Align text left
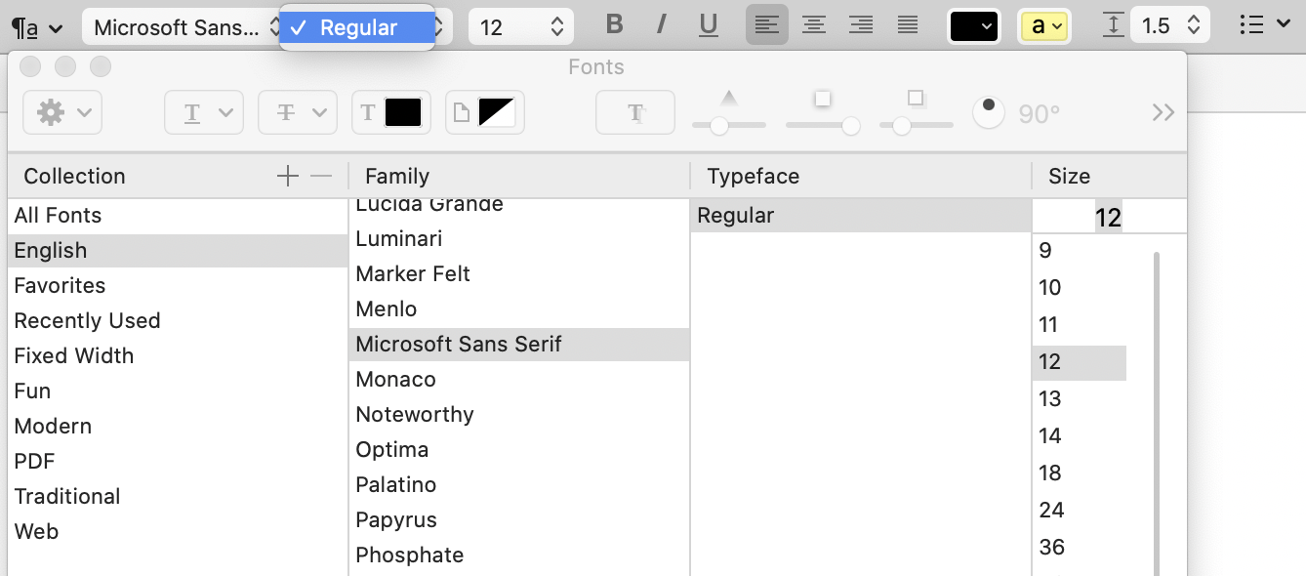This screenshot has height=576, width=1306. point(766,25)
